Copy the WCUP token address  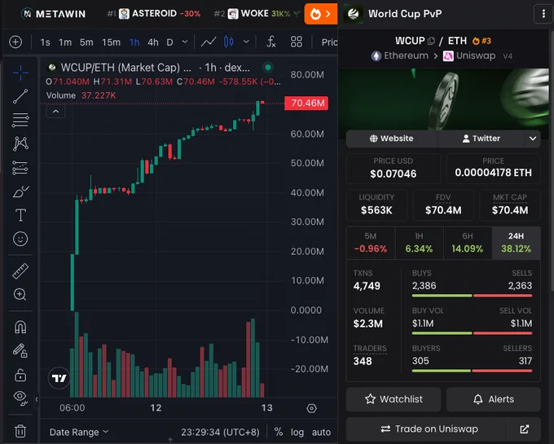431,41
